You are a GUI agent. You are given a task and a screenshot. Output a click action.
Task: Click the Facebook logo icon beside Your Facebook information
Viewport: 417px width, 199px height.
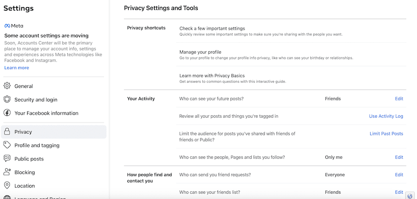coord(7,113)
